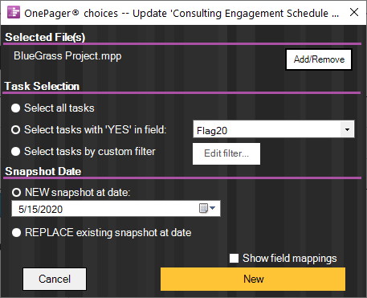Image resolution: width=367 pixels, height=298 pixels.
Task: Enable 'Select tasks by custom filter' option
Action: tap(15, 152)
